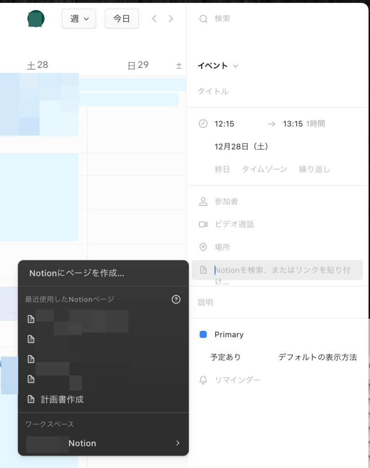370x468 pixels.
Task: Expand the Notion workspace submenu
Action: pyautogui.click(x=177, y=443)
